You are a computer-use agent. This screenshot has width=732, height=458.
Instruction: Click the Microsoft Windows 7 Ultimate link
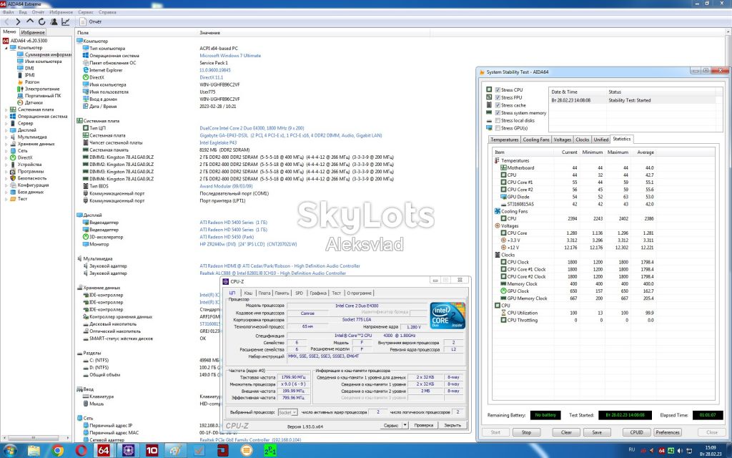[230, 55]
